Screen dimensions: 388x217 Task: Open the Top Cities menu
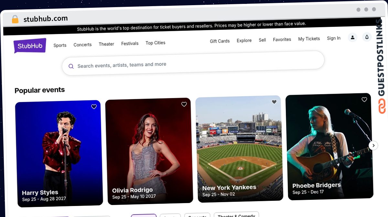coord(155,43)
